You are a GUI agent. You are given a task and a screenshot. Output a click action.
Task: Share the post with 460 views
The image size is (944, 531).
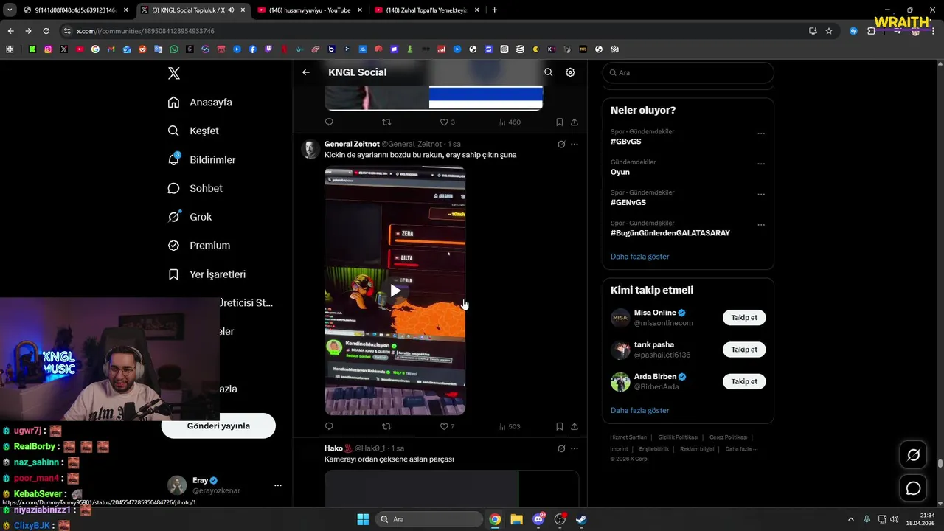(x=575, y=122)
